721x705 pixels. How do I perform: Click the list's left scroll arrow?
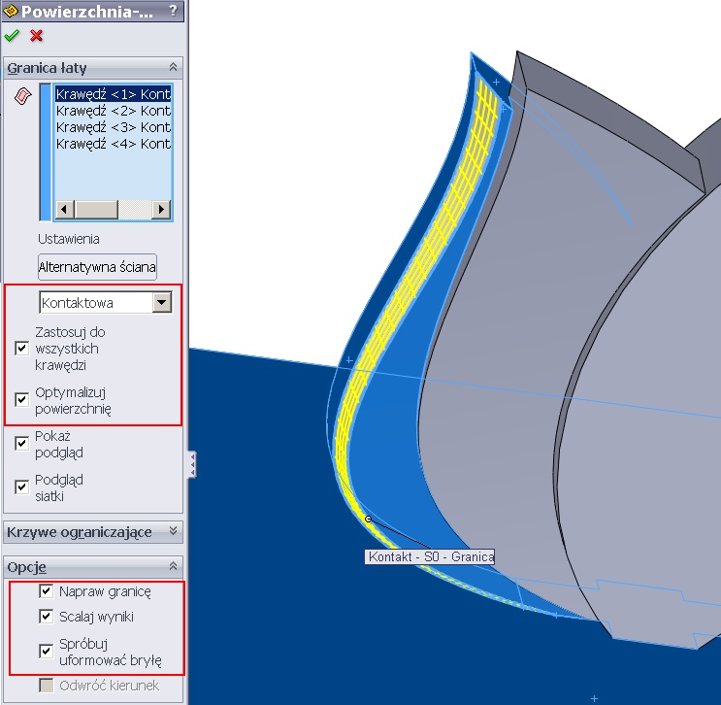64,210
